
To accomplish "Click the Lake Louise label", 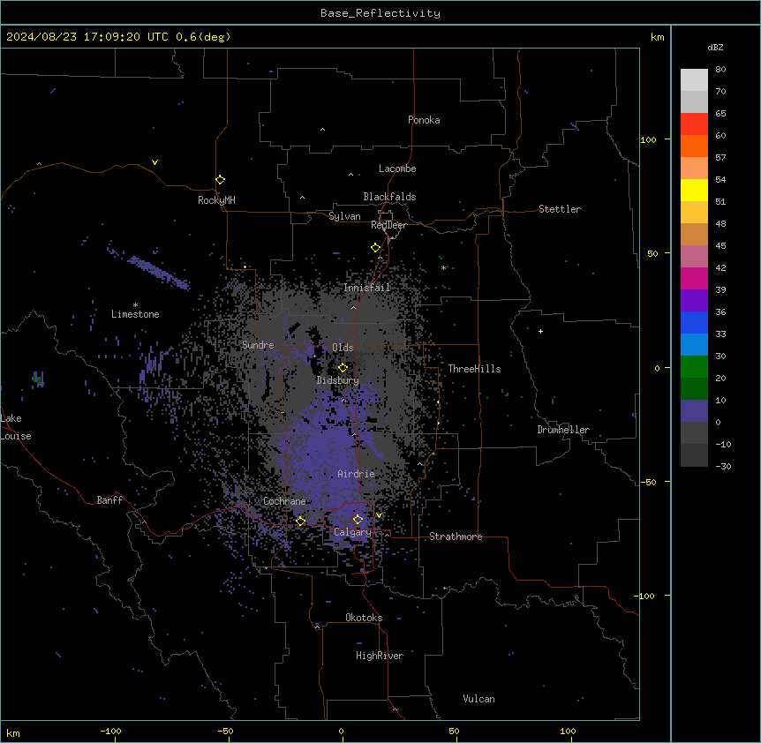I will [14, 427].
